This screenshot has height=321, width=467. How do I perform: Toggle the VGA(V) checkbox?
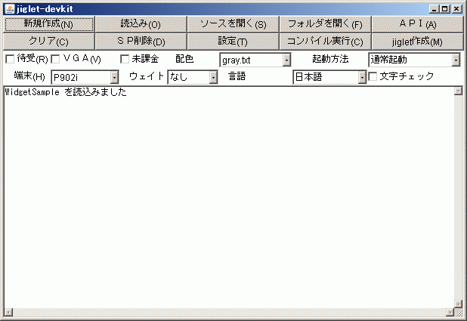[x=55, y=59]
